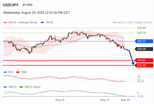Click the Aug 18 time axis marker
154x104 pixels.
60,100
